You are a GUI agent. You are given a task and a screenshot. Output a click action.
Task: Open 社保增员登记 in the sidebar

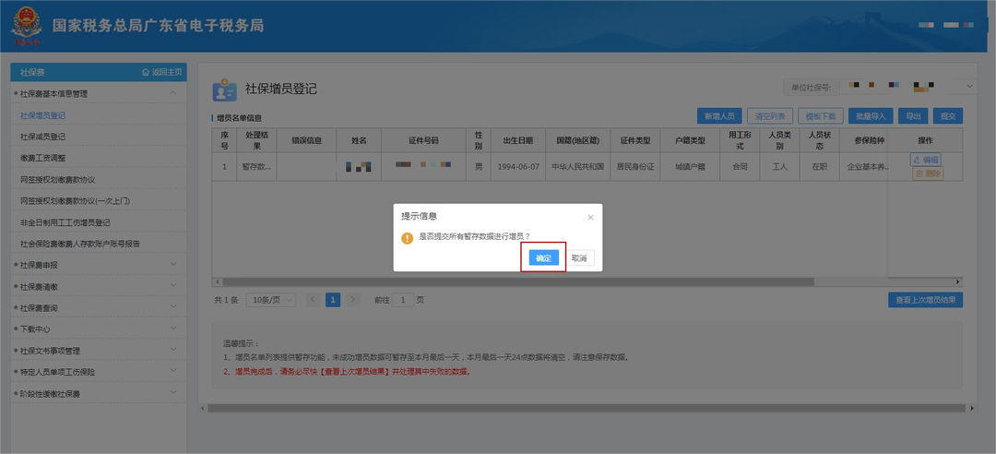(x=42, y=115)
